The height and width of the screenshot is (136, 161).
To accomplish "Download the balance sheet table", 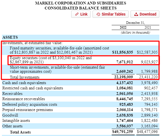I will point(145,14).
